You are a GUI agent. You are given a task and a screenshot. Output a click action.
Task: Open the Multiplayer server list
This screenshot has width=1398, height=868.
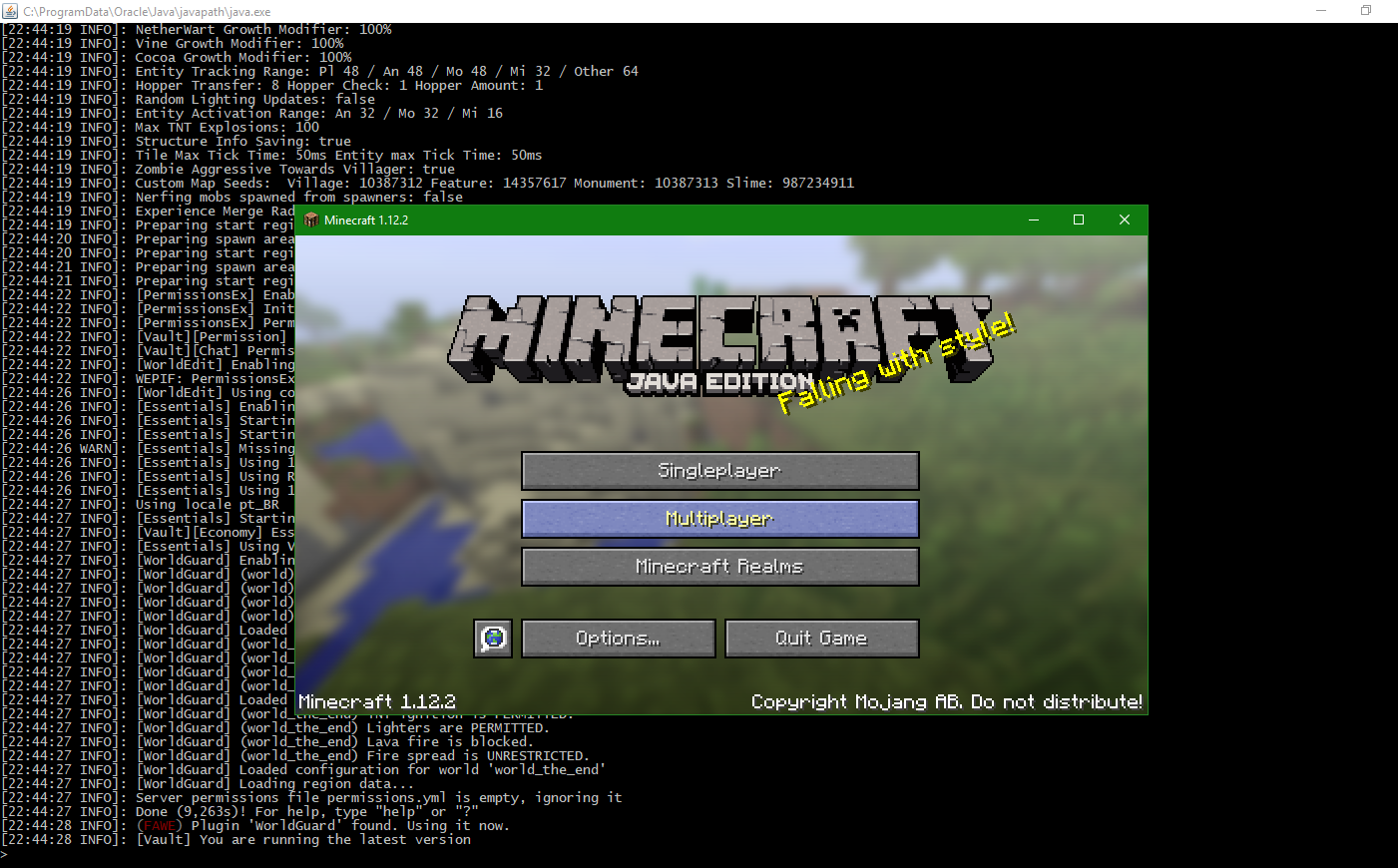pyautogui.click(x=719, y=519)
